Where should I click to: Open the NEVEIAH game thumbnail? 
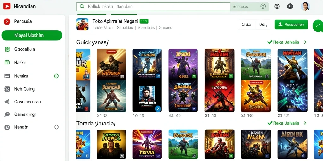pos(111,64)
